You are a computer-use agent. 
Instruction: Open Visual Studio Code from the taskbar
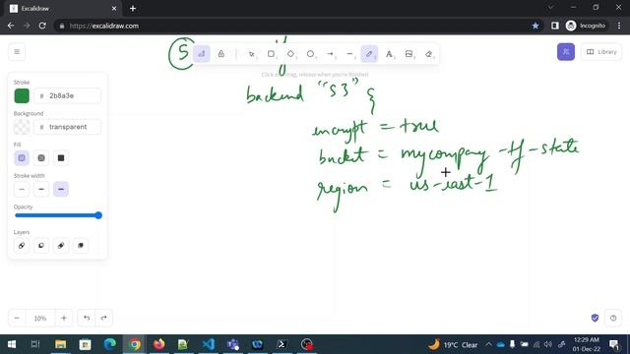click(208, 344)
